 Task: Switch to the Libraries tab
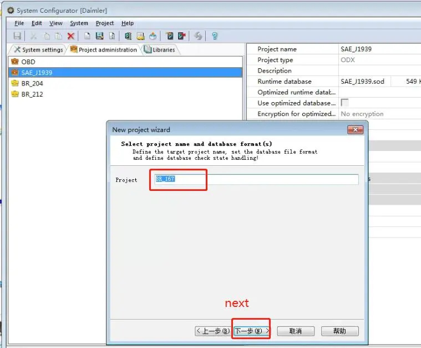(160, 50)
